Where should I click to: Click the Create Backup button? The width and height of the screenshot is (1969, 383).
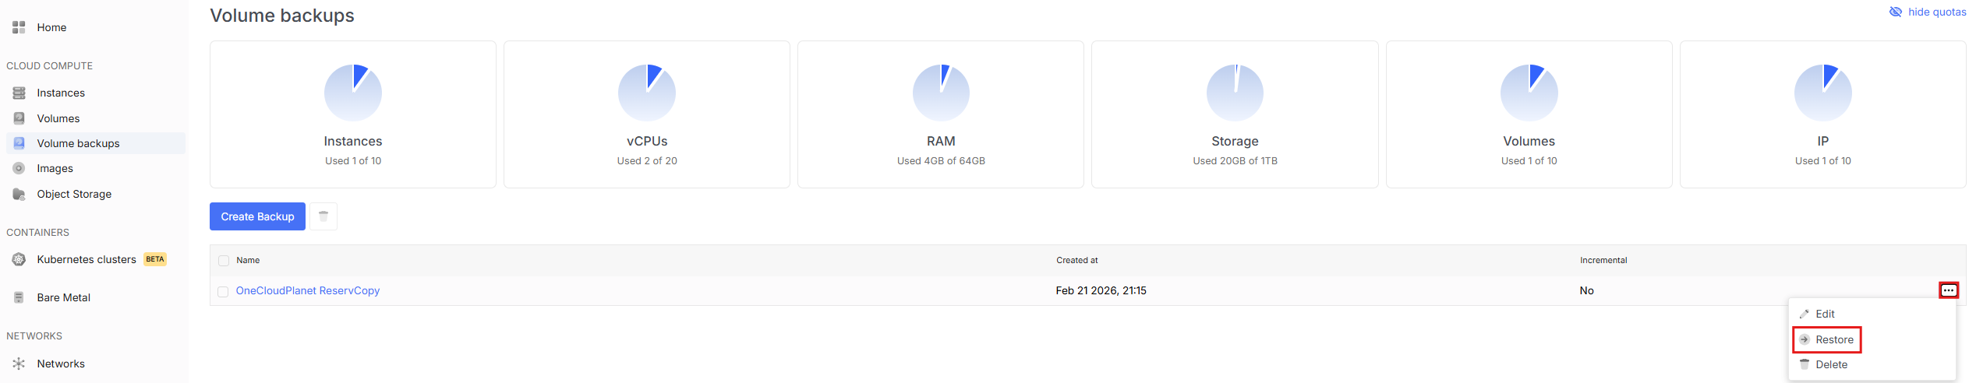(257, 216)
